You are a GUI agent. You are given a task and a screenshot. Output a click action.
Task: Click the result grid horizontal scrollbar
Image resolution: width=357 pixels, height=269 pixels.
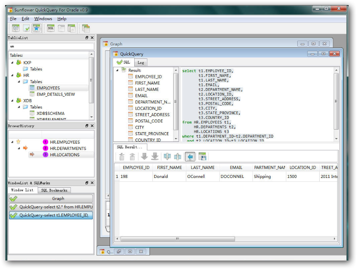tap(177, 238)
